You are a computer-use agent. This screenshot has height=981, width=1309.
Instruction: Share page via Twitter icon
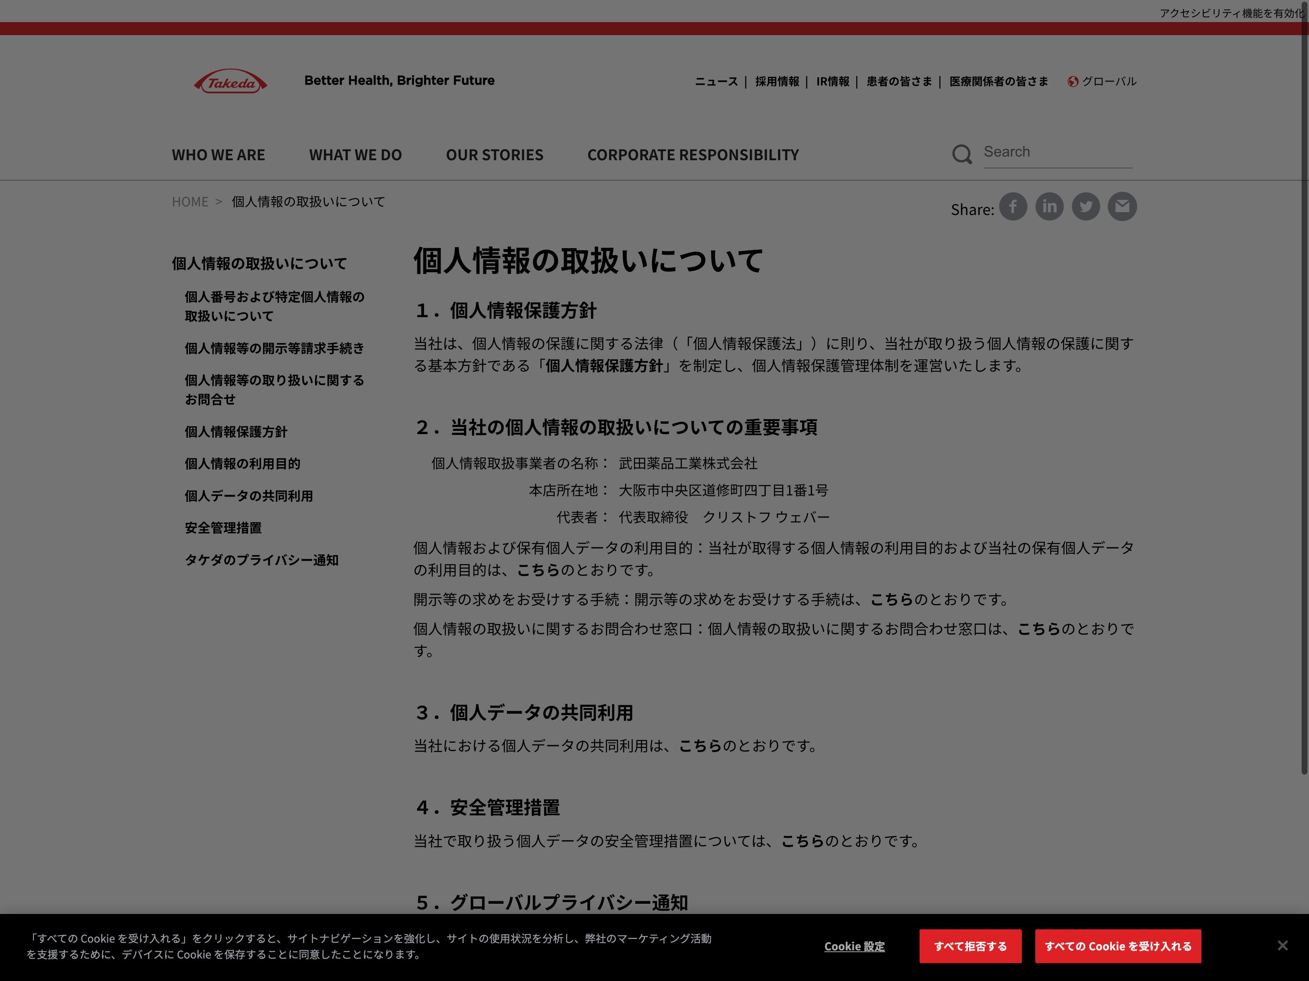pos(1085,207)
